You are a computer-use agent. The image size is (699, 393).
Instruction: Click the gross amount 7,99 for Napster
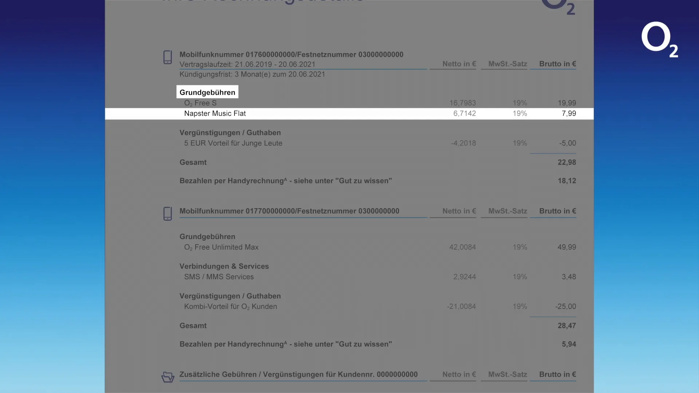(x=569, y=114)
